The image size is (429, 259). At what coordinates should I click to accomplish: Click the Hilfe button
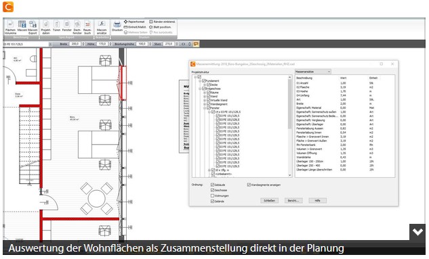click(317, 201)
